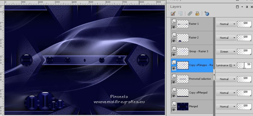Click the maximize square icon of Layers palette
This screenshot has width=253, height=116.
237,7
